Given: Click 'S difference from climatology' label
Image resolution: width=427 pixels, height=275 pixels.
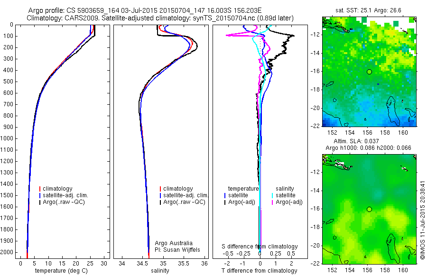Looking at the screenshot, I should click(260, 247).
